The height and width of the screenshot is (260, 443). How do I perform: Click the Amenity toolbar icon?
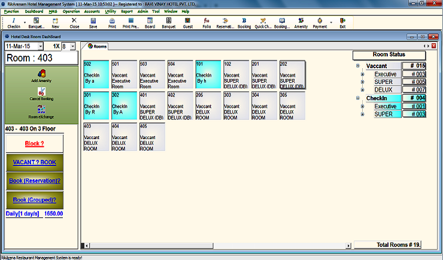pos(301,23)
